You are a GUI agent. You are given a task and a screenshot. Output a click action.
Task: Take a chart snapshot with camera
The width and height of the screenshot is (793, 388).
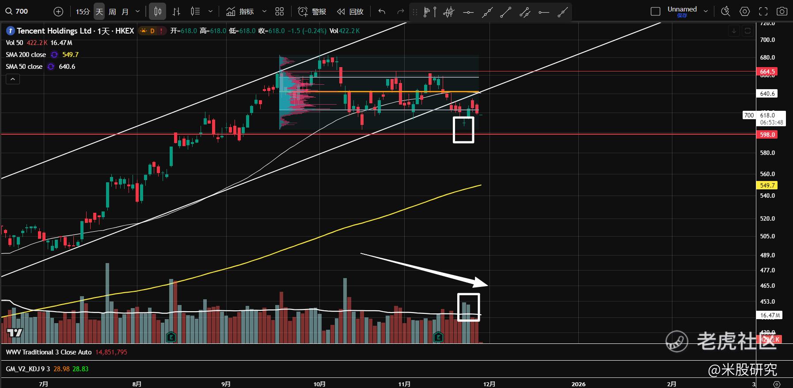coord(782,11)
